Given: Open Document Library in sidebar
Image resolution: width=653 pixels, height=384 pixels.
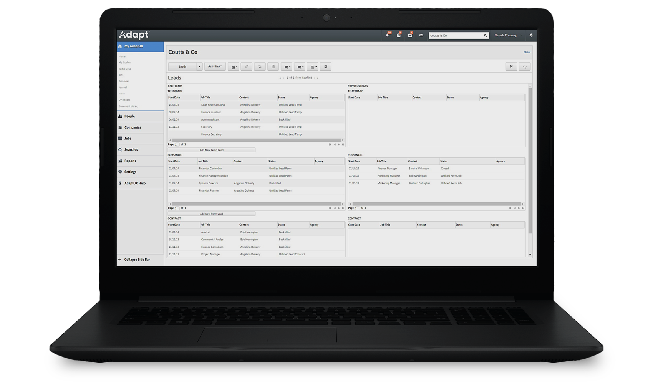Looking at the screenshot, I should click(x=129, y=106).
